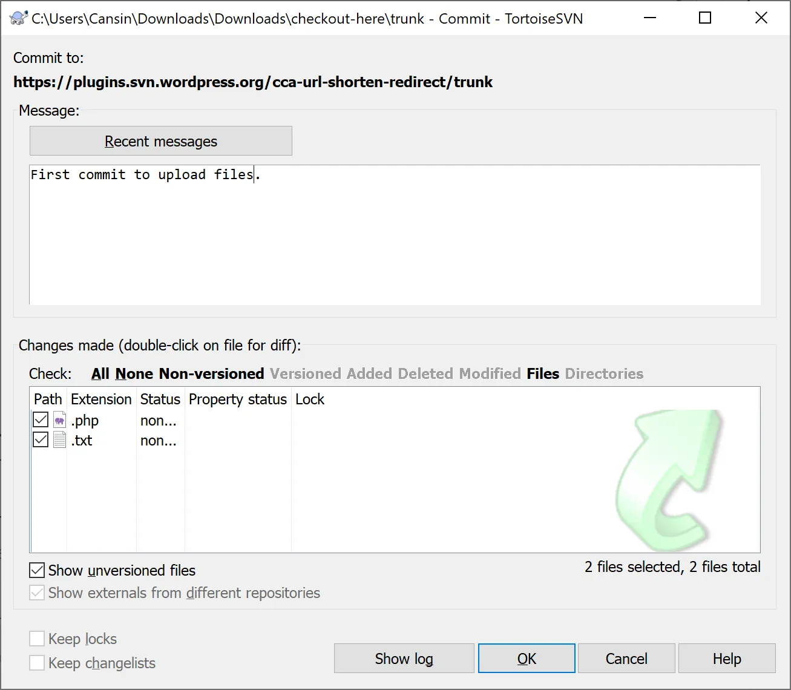Click the PHP file type icon

coord(59,421)
